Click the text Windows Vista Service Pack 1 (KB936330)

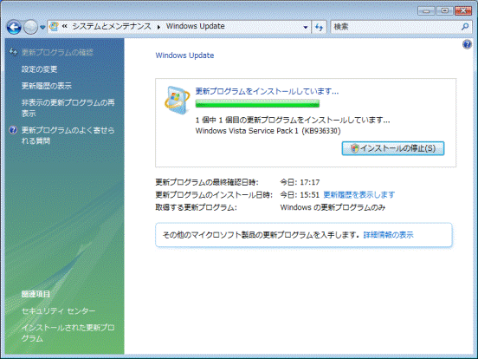point(268,131)
